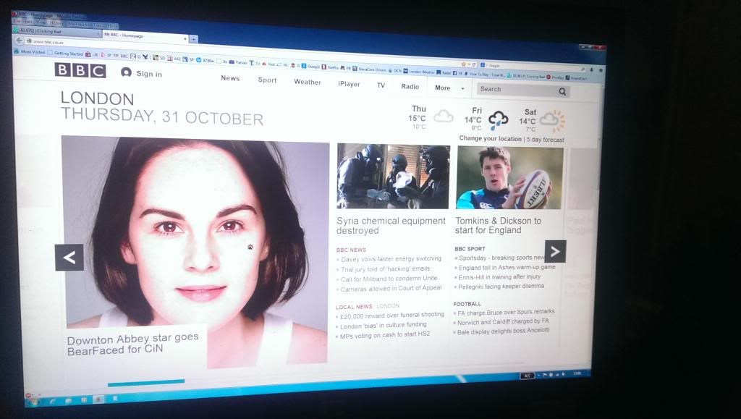Click the browser Google search box

(534, 67)
